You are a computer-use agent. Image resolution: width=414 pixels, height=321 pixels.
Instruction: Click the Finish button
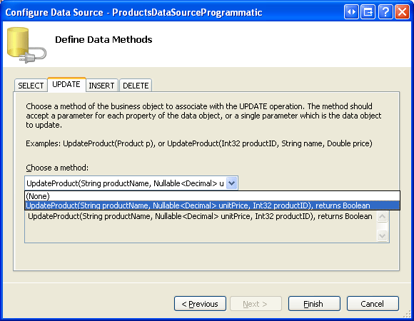[x=314, y=304]
